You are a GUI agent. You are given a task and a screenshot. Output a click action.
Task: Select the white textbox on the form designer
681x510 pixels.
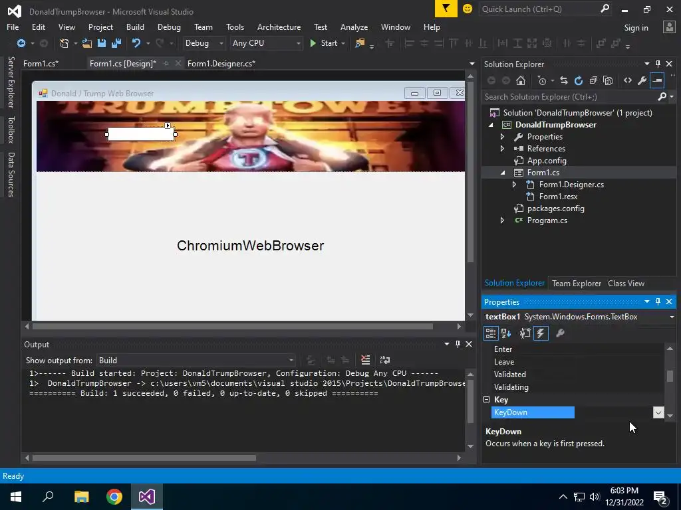click(141, 134)
